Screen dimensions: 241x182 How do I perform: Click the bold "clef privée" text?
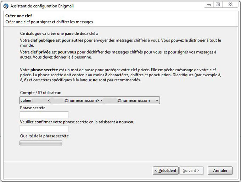pyautogui.click(x=40, y=52)
